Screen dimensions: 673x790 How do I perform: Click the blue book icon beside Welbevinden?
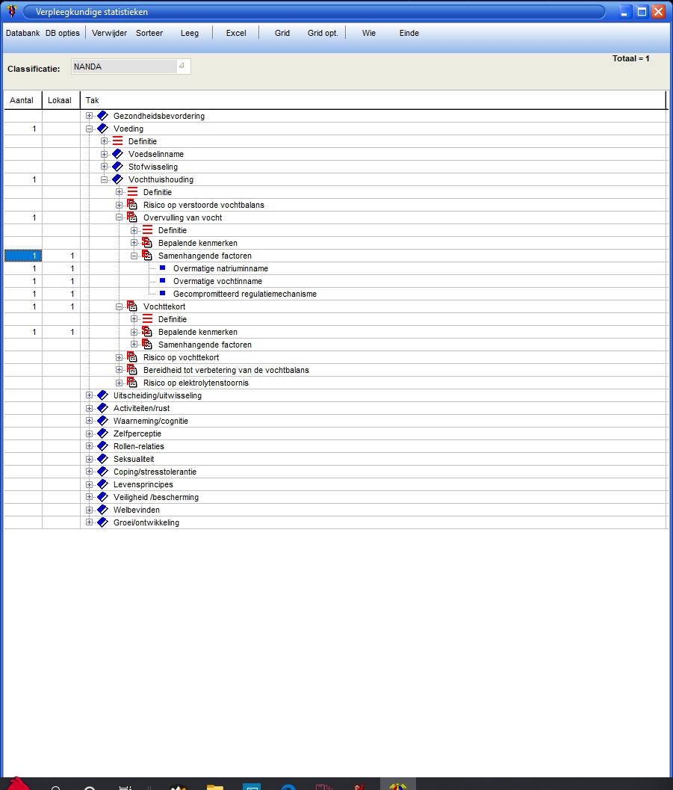coord(102,510)
